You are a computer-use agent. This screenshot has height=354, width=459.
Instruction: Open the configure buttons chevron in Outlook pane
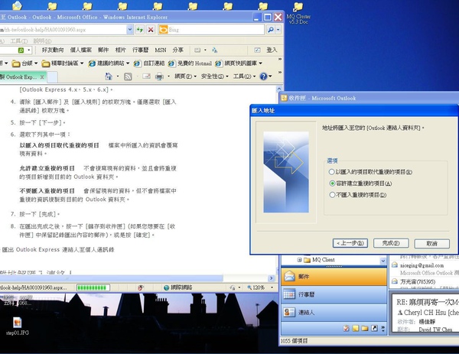tap(383, 328)
